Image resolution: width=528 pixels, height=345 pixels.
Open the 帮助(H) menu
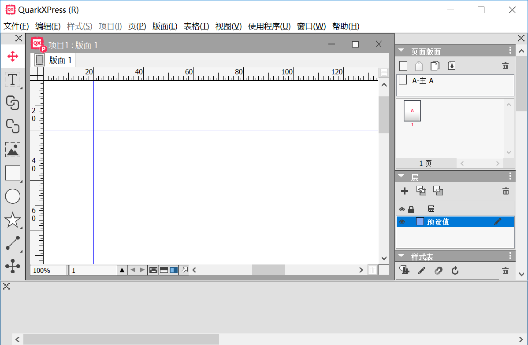point(346,26)
